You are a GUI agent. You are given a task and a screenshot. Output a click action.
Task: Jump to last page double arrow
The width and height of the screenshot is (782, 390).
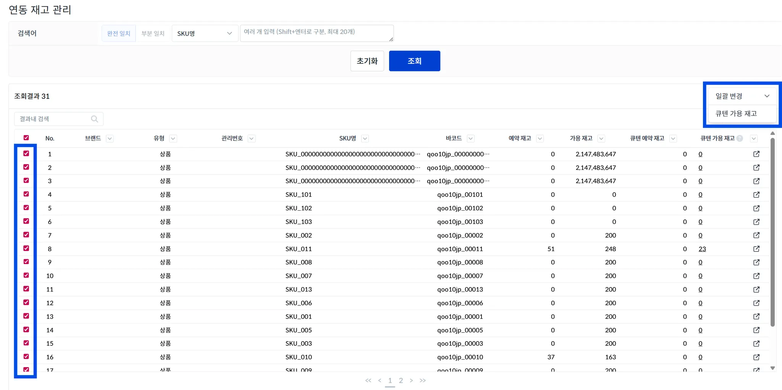tap(422, 380)
